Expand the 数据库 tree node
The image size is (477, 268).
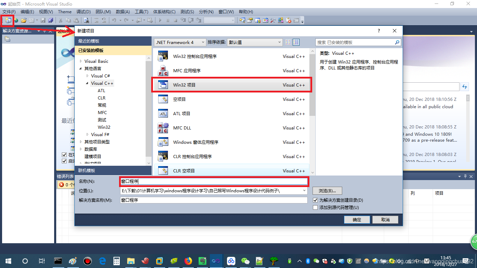(x=81, y=149)
